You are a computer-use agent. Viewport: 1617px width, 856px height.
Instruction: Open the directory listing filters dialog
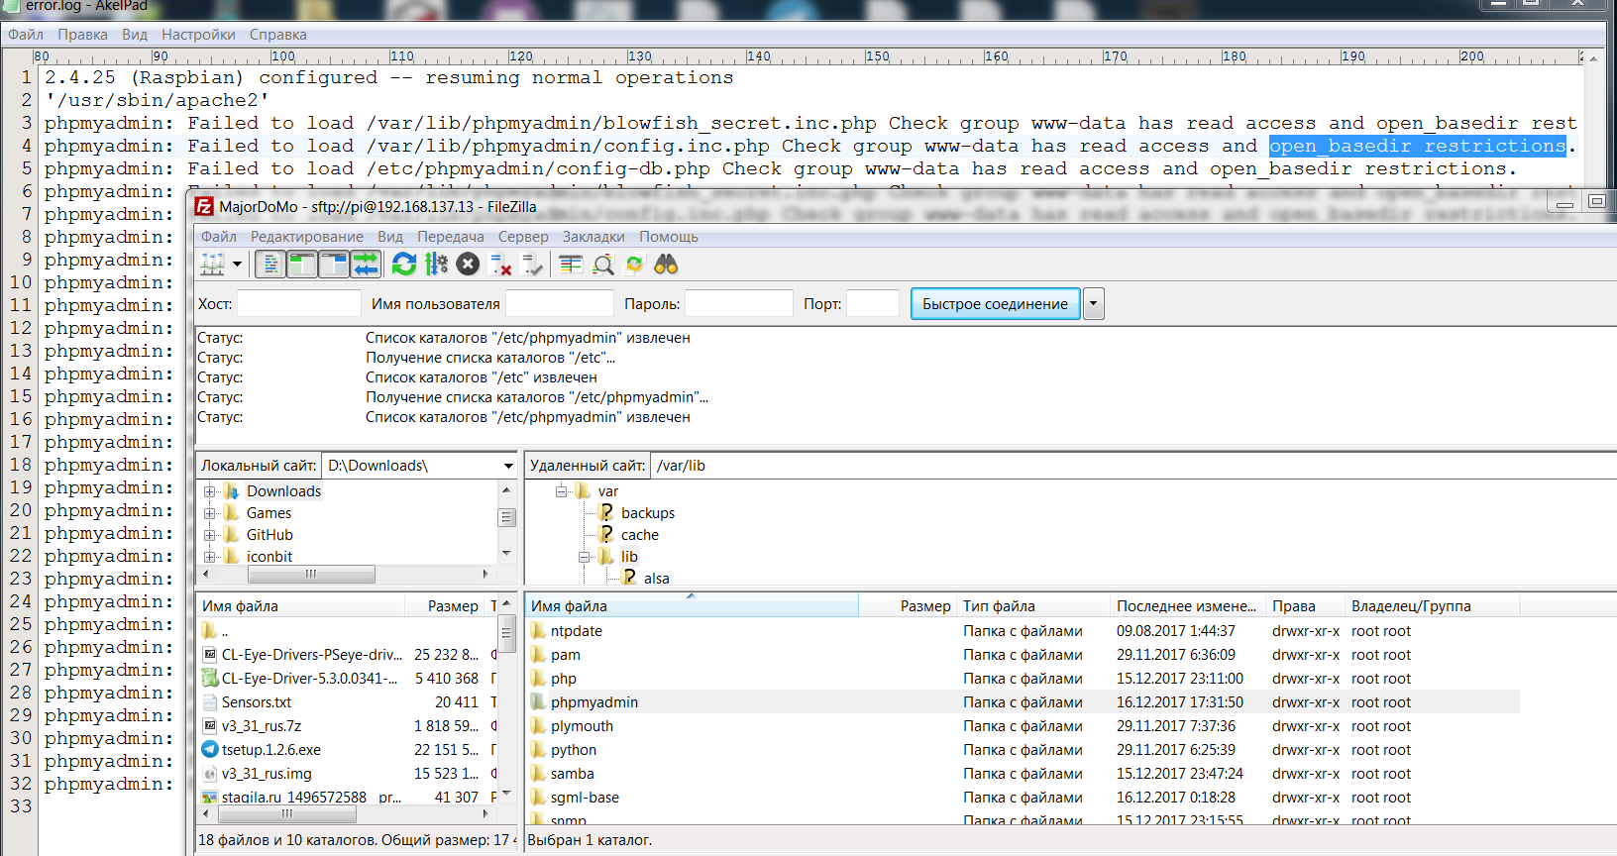[x=571, y=265]
